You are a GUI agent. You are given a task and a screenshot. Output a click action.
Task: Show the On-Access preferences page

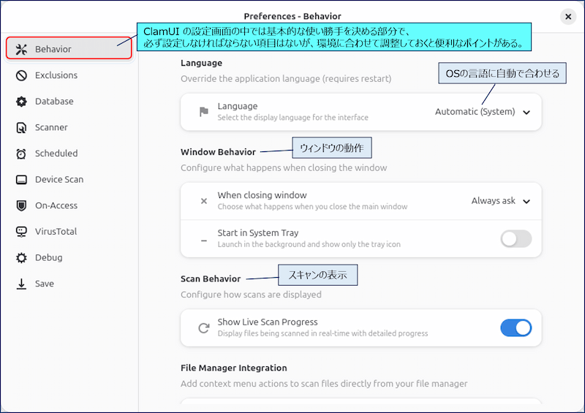69,205
